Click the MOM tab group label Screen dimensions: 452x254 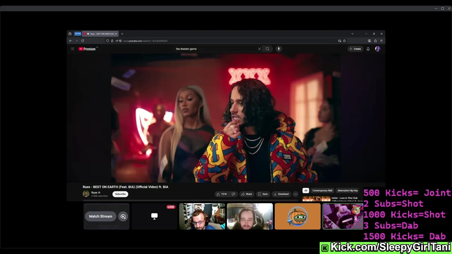[78, 34]
